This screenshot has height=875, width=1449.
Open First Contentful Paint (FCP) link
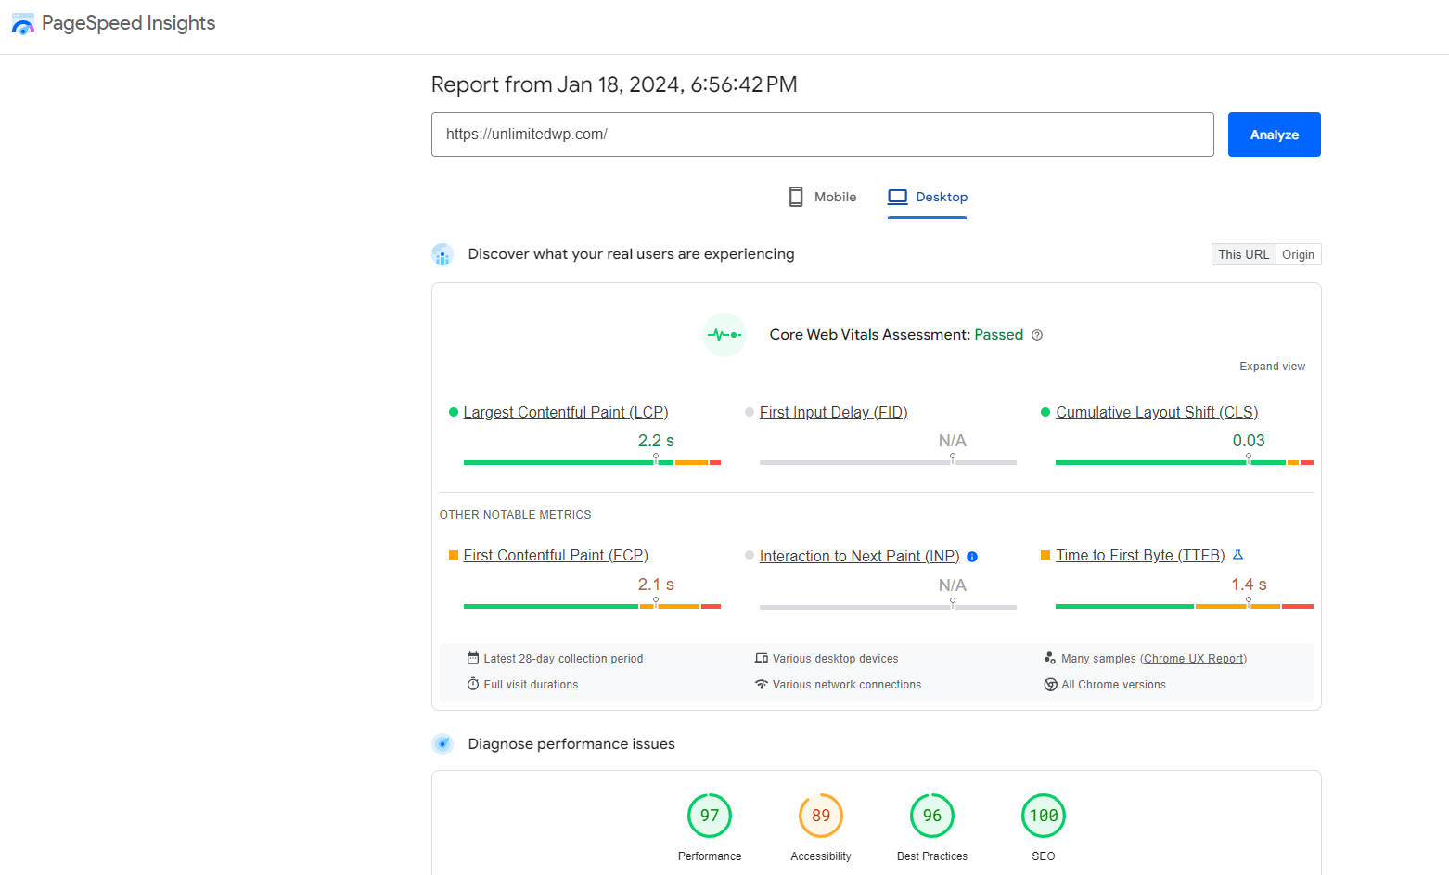point(556,556)
